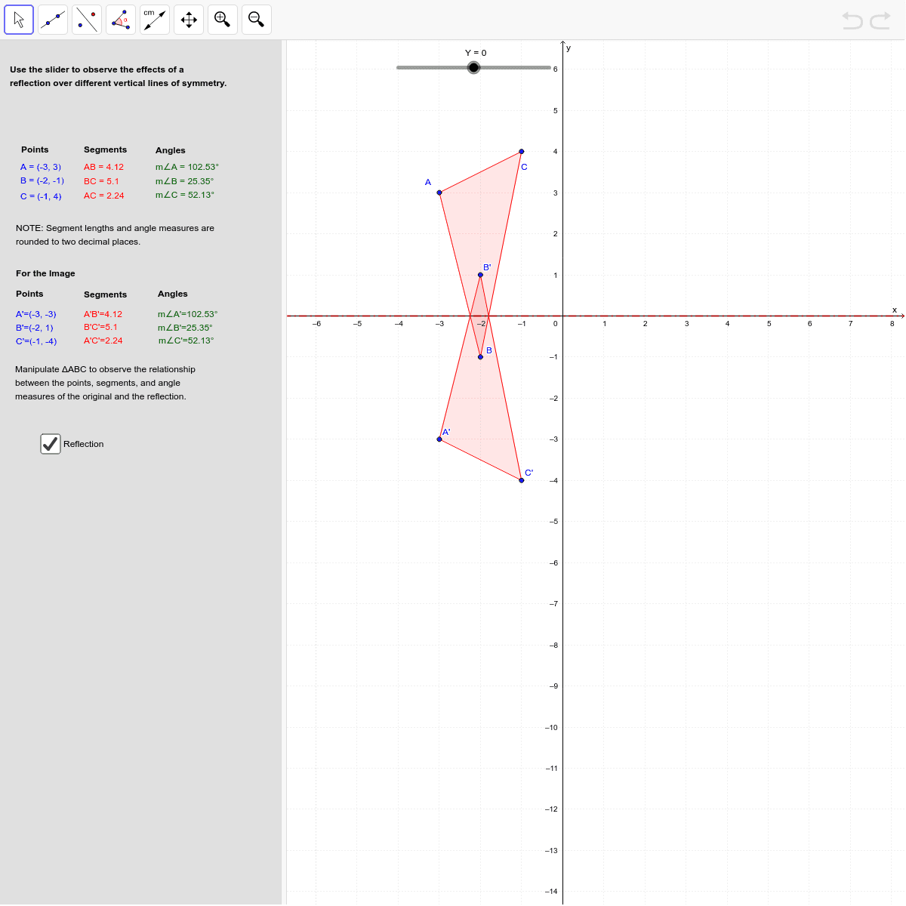Viewport: 906px width, 906px height.
Task: Click the image segment A'B'=4.12
Action: 103,314
